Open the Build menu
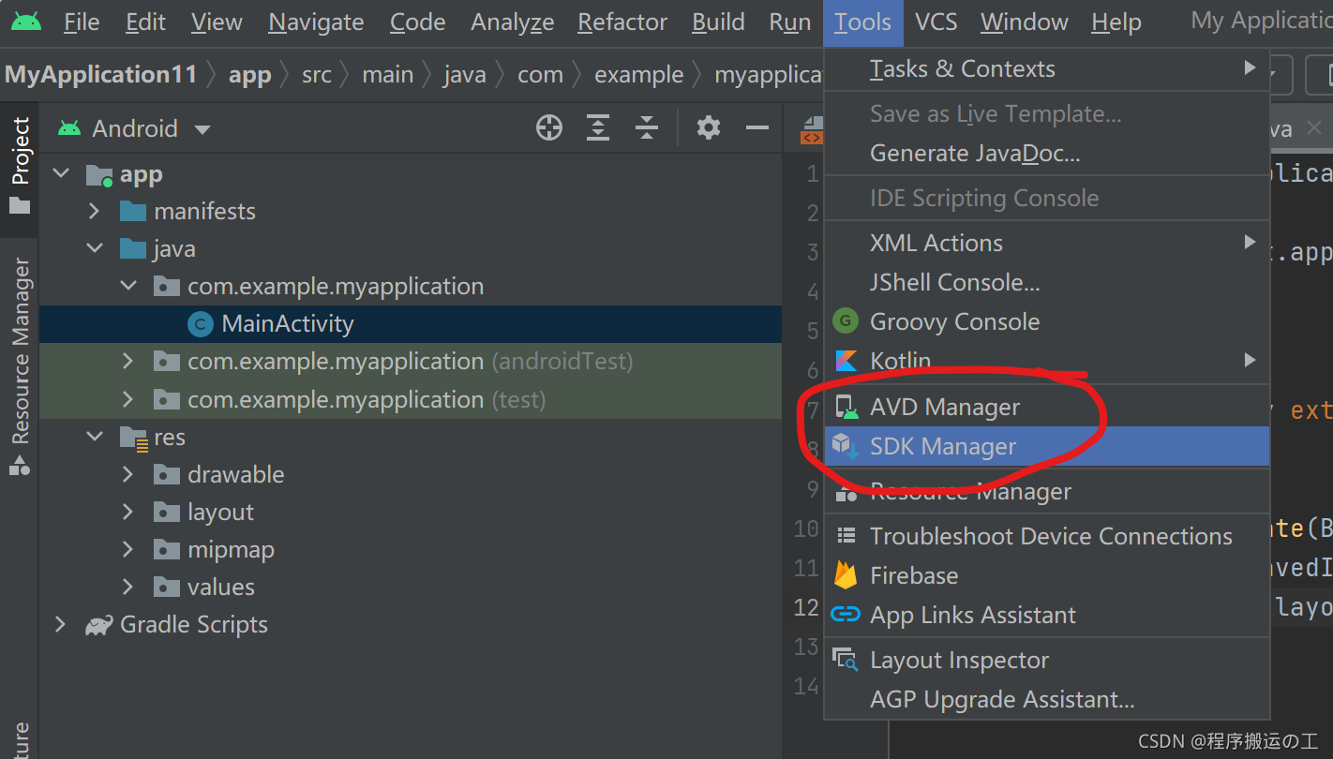Image resolution: width=1333 pixels, height=759 pixels. (x=718, y=22)
